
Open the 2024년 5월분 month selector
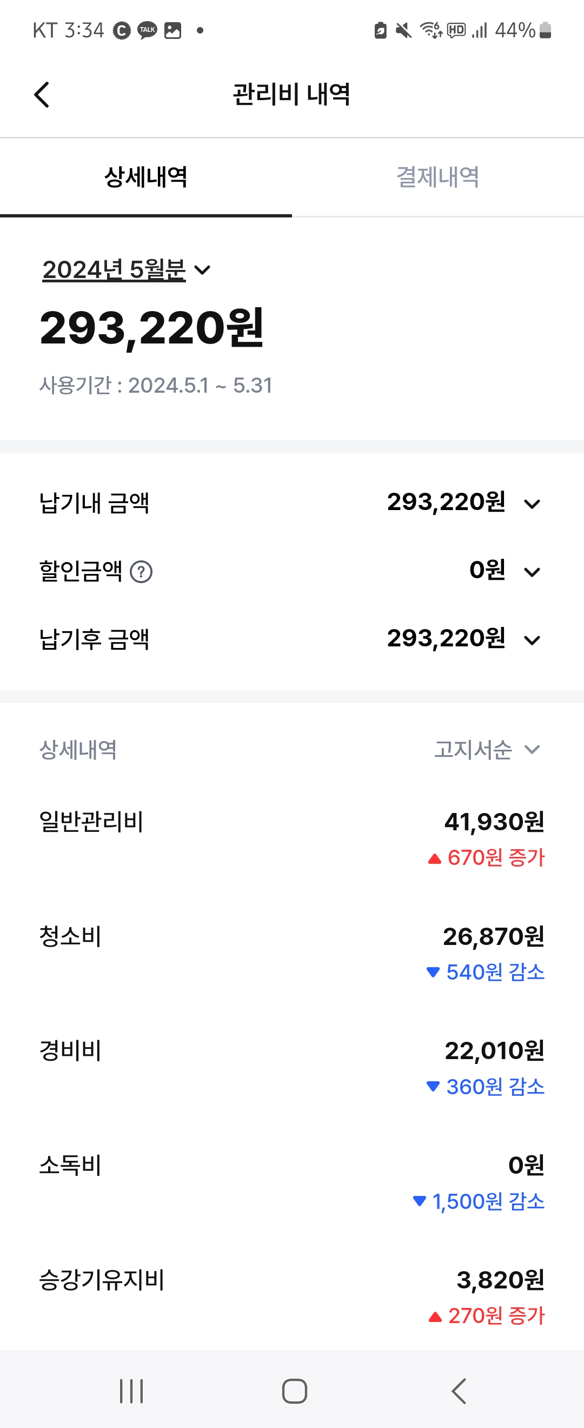(x=127, y=270)
